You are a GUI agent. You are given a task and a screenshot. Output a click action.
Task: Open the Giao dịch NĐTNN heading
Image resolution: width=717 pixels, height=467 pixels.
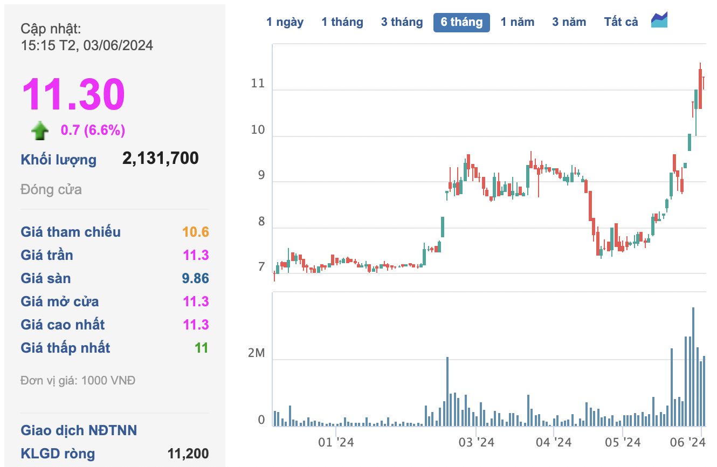tap(79, 430)
